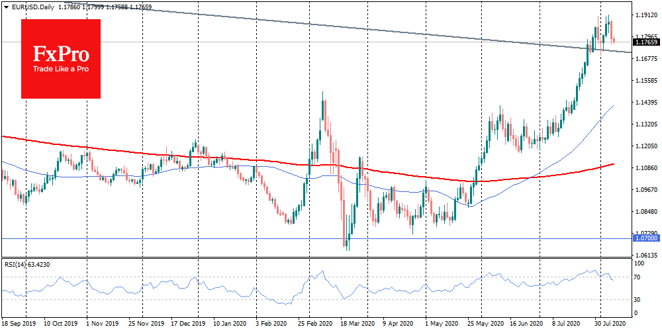Click the FxPro logo

(x=61, y=58)
